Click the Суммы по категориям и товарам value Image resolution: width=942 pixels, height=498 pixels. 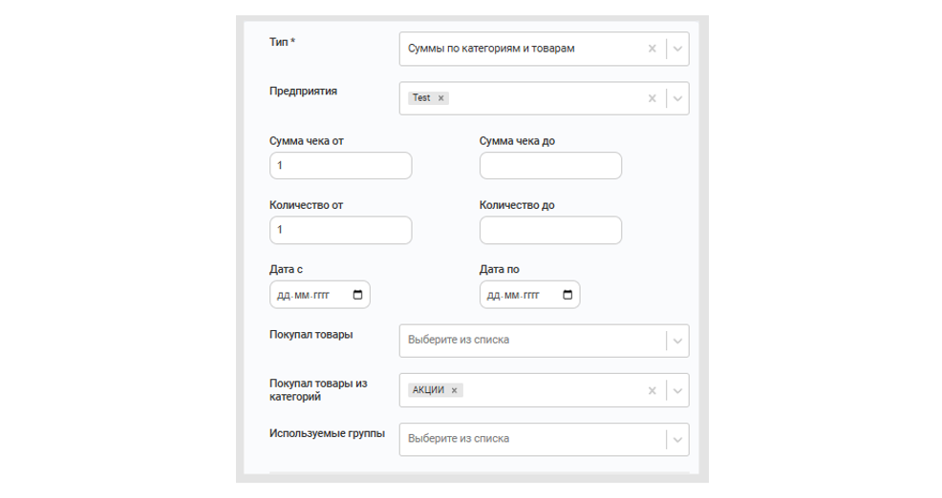(491, 49)
